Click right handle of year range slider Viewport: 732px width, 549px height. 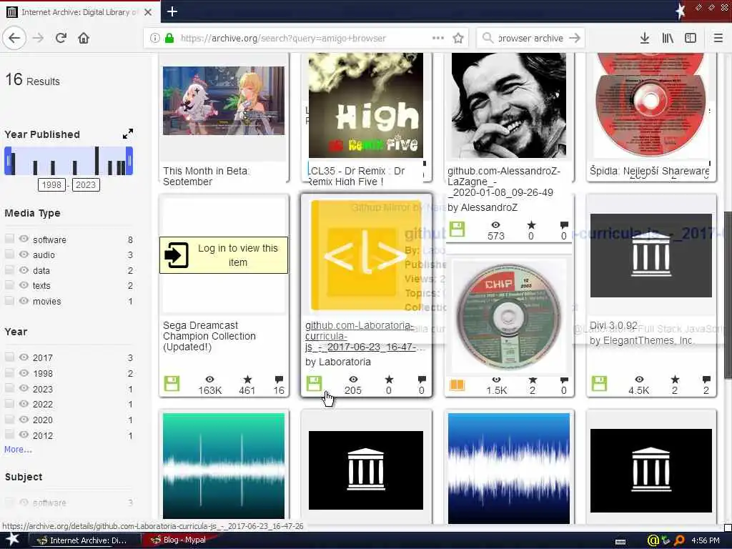pyautogui.click(x=129, y=161)
